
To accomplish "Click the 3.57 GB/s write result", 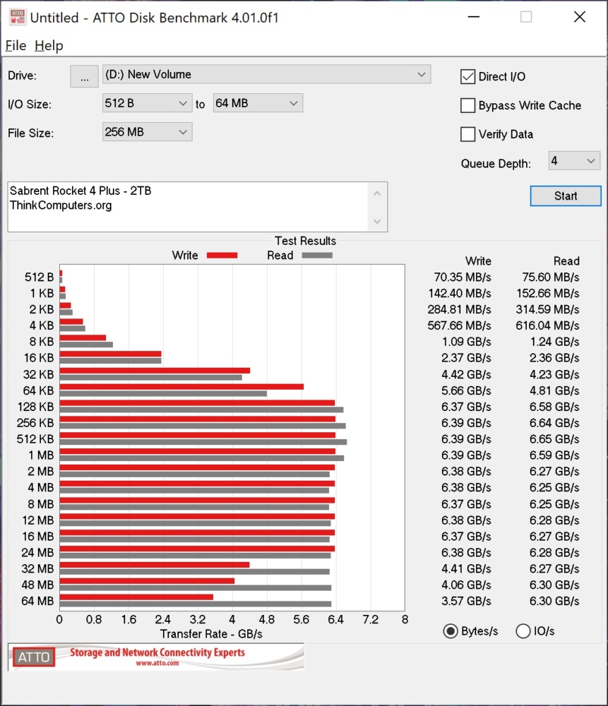I will (466, 601).
